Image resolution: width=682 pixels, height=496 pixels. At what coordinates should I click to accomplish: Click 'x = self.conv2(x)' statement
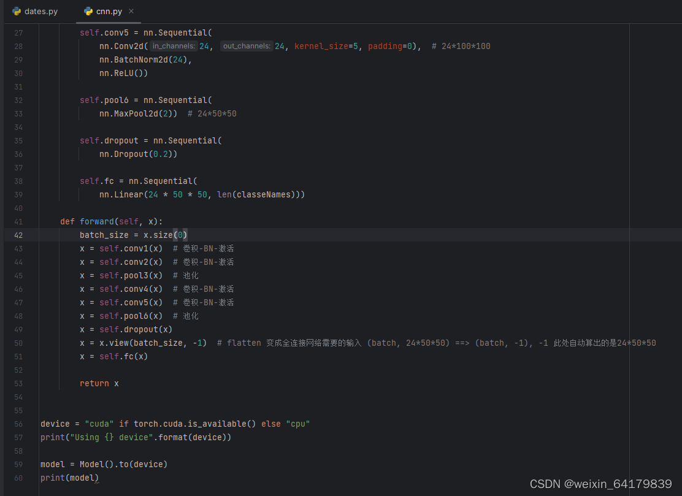coord(121,262)
